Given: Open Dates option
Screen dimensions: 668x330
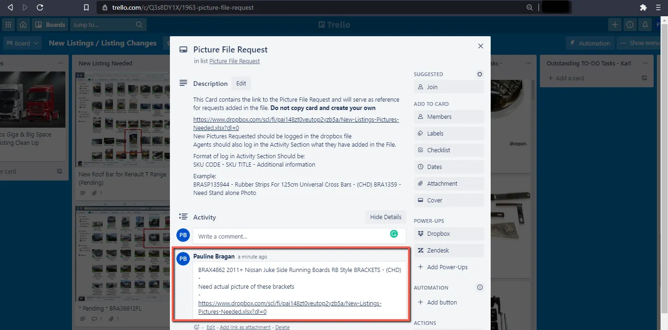Looking at the screenshot, I should [449, 167].
